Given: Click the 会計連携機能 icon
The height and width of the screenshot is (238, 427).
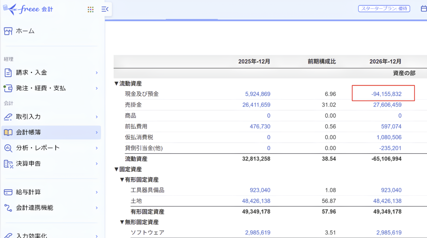Looking at the screenshot, I should pos(8,208).
